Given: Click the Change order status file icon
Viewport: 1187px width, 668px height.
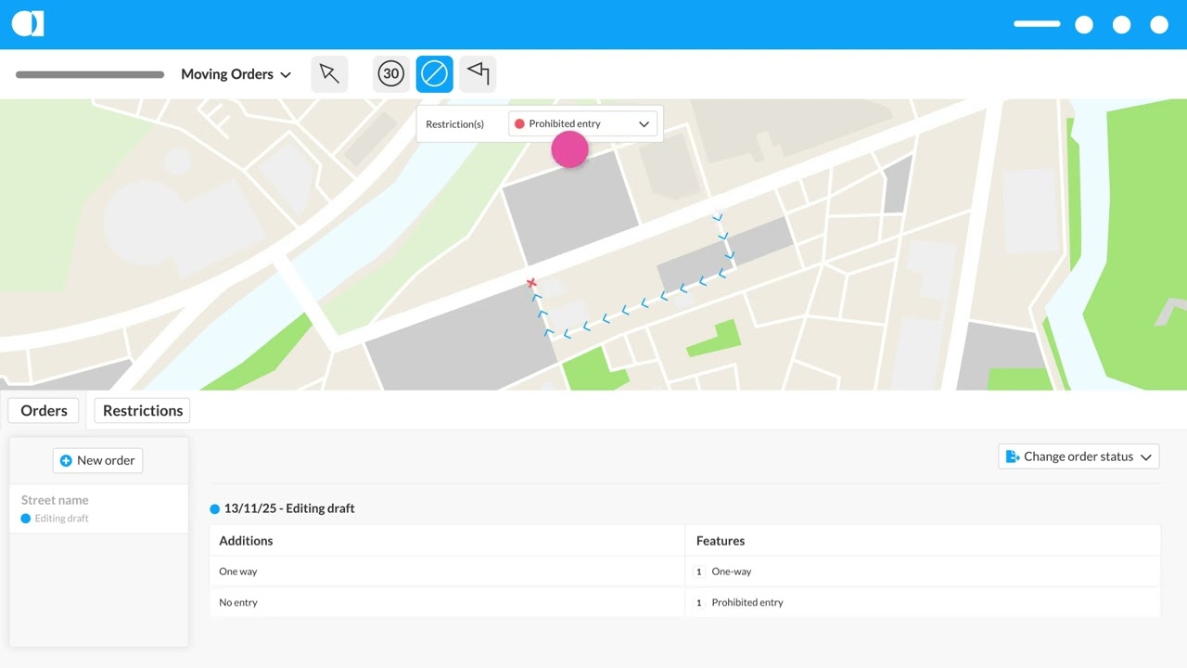Looking at the screenshot, I should (1013, 456).
